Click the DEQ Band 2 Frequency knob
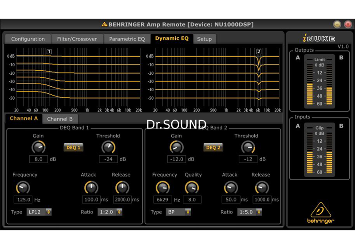 (163, 188)
